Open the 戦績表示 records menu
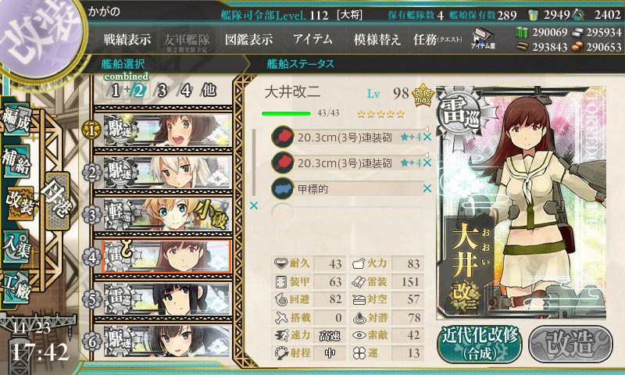The width and height of the screenshot is (625, 375). (127, 39)
